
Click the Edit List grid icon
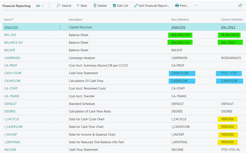tap(114, 6)
